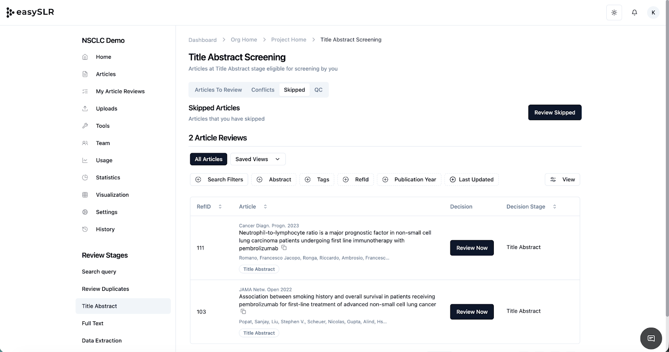This screenshot has height=352, width=669.
Task: Open the History sidebar icon
Action: [x=85, y=229]
